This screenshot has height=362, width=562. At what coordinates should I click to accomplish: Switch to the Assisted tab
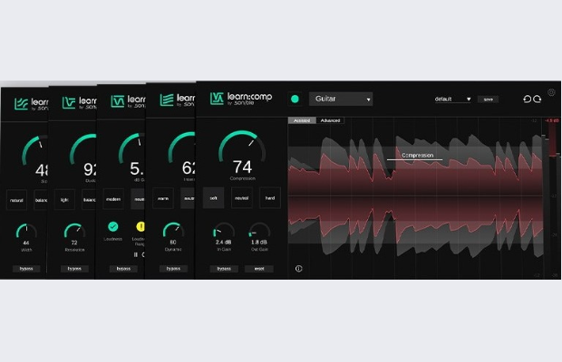[302, 120]
